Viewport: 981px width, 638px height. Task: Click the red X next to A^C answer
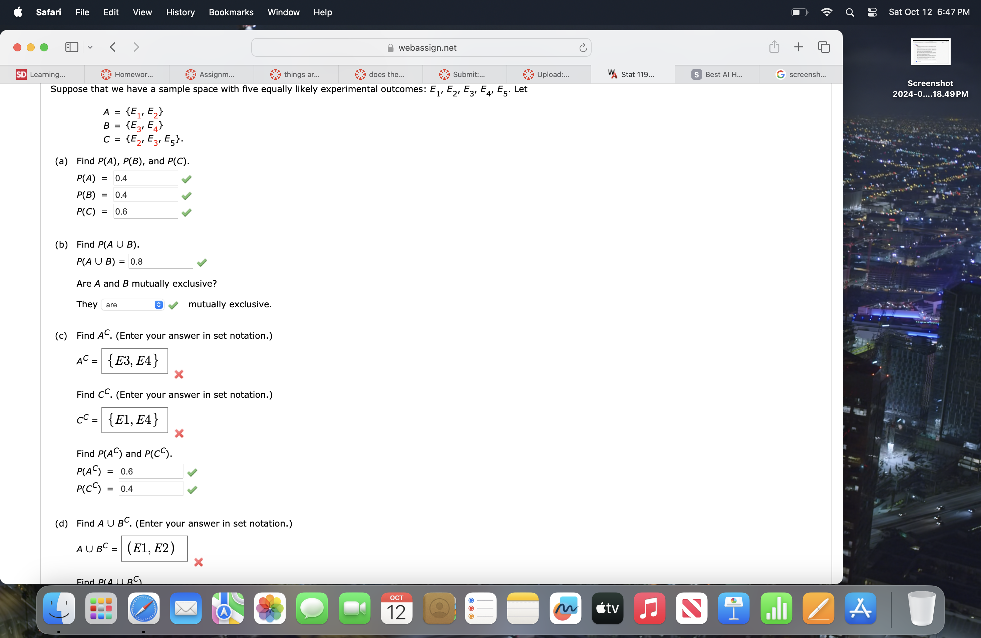point(178,374)
